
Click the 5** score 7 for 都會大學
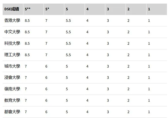point(26,112)
